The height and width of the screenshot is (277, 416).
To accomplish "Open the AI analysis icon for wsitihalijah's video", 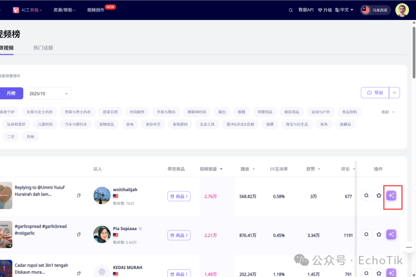I will click(391, 195).
